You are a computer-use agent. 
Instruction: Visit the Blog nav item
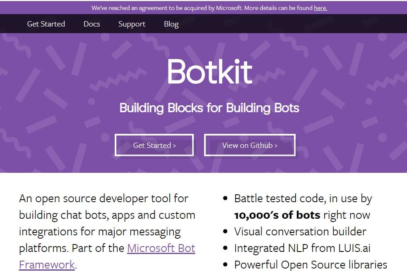(x=171, y=24)
